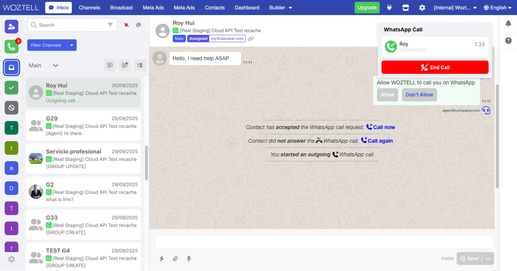Go to the Contacts tab
The width and height of the screenshot is (517, 271).
[x=215, y=8]
